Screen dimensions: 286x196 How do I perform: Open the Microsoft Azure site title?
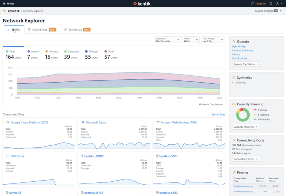pyautogui.click(x=96, y=122)
